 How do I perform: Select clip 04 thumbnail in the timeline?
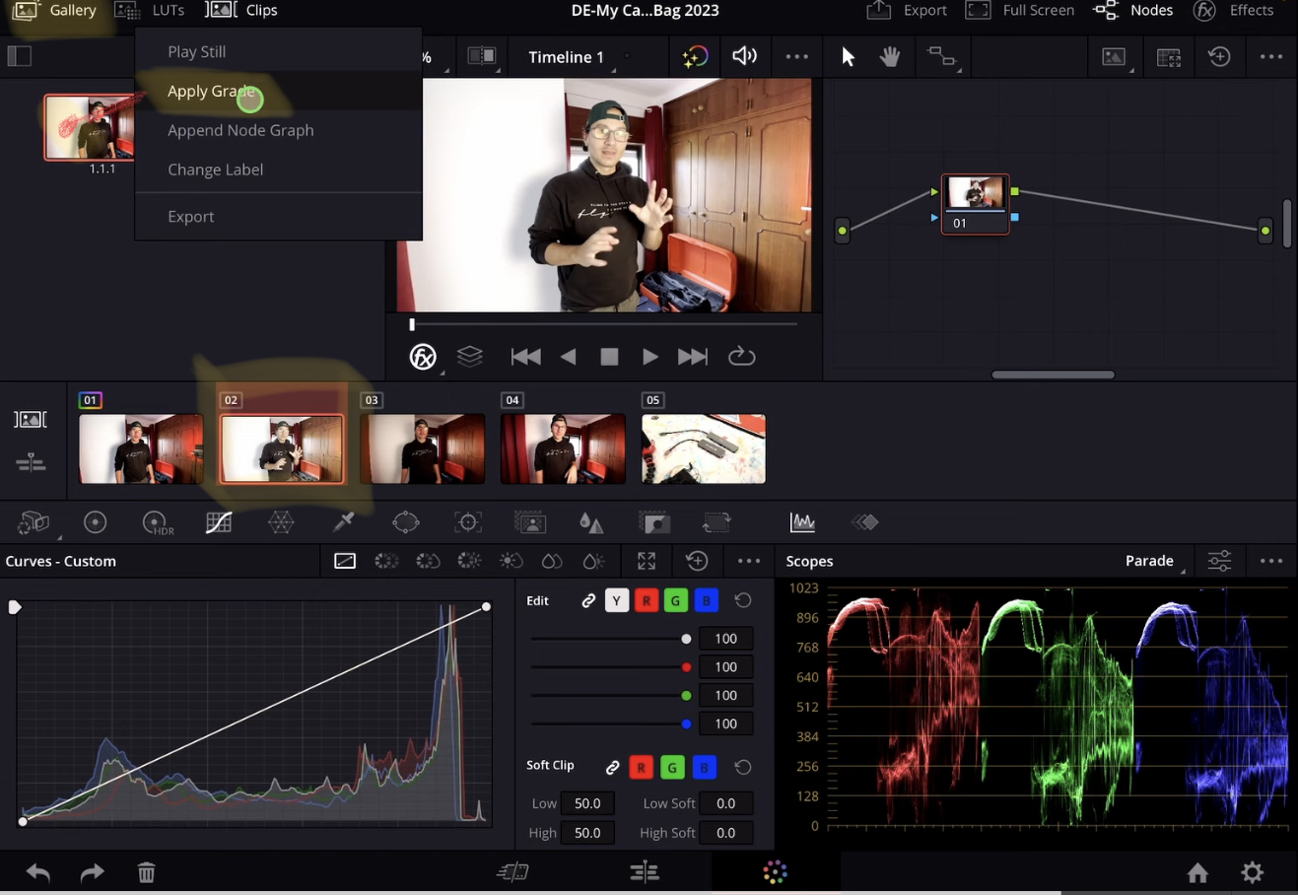pos(563,448)
